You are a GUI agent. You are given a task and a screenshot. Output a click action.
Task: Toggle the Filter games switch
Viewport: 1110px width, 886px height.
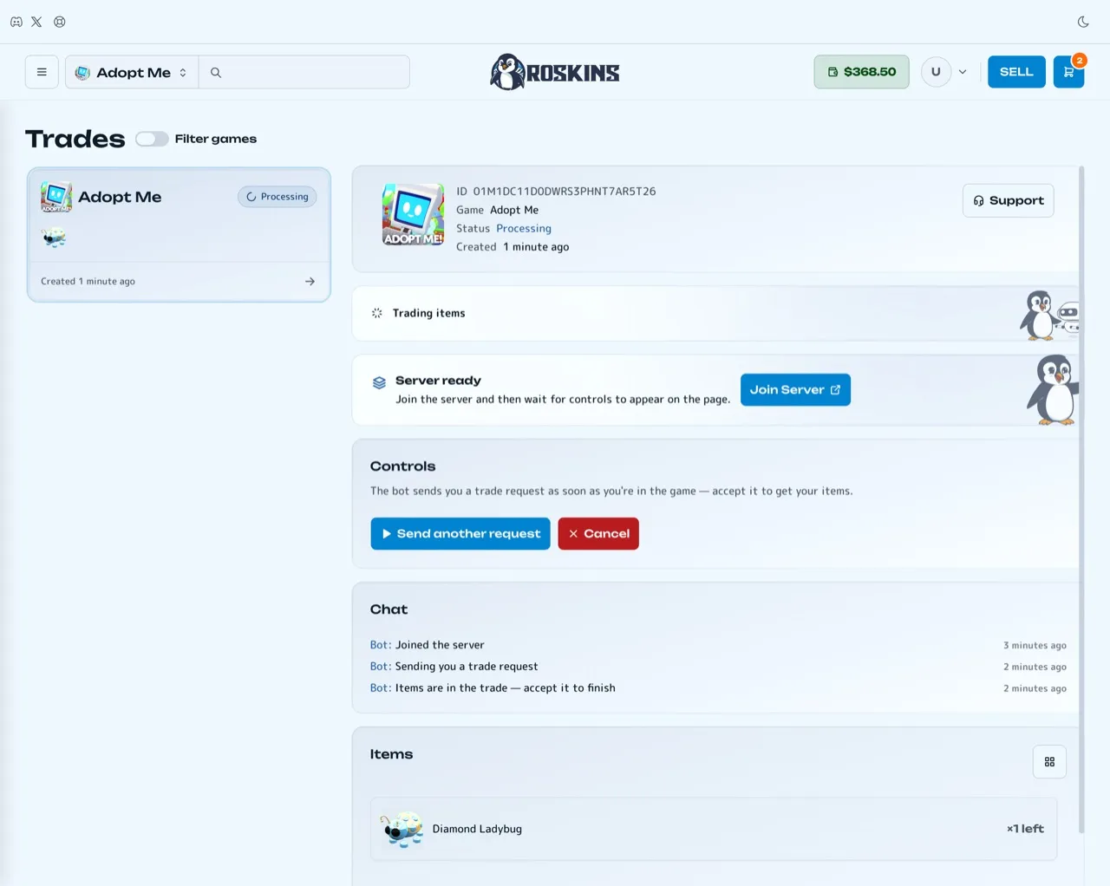(x=152, y=139)
